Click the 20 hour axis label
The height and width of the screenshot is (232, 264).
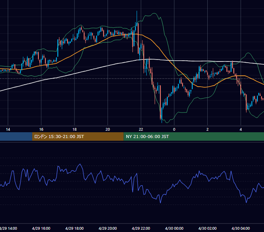[108, 130]
